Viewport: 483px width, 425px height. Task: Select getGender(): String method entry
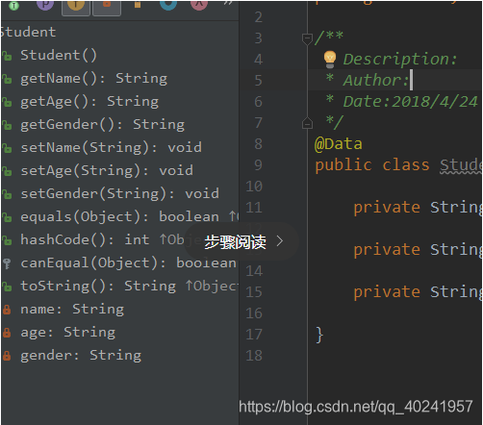pyautogui.click(x=103, y=125)
